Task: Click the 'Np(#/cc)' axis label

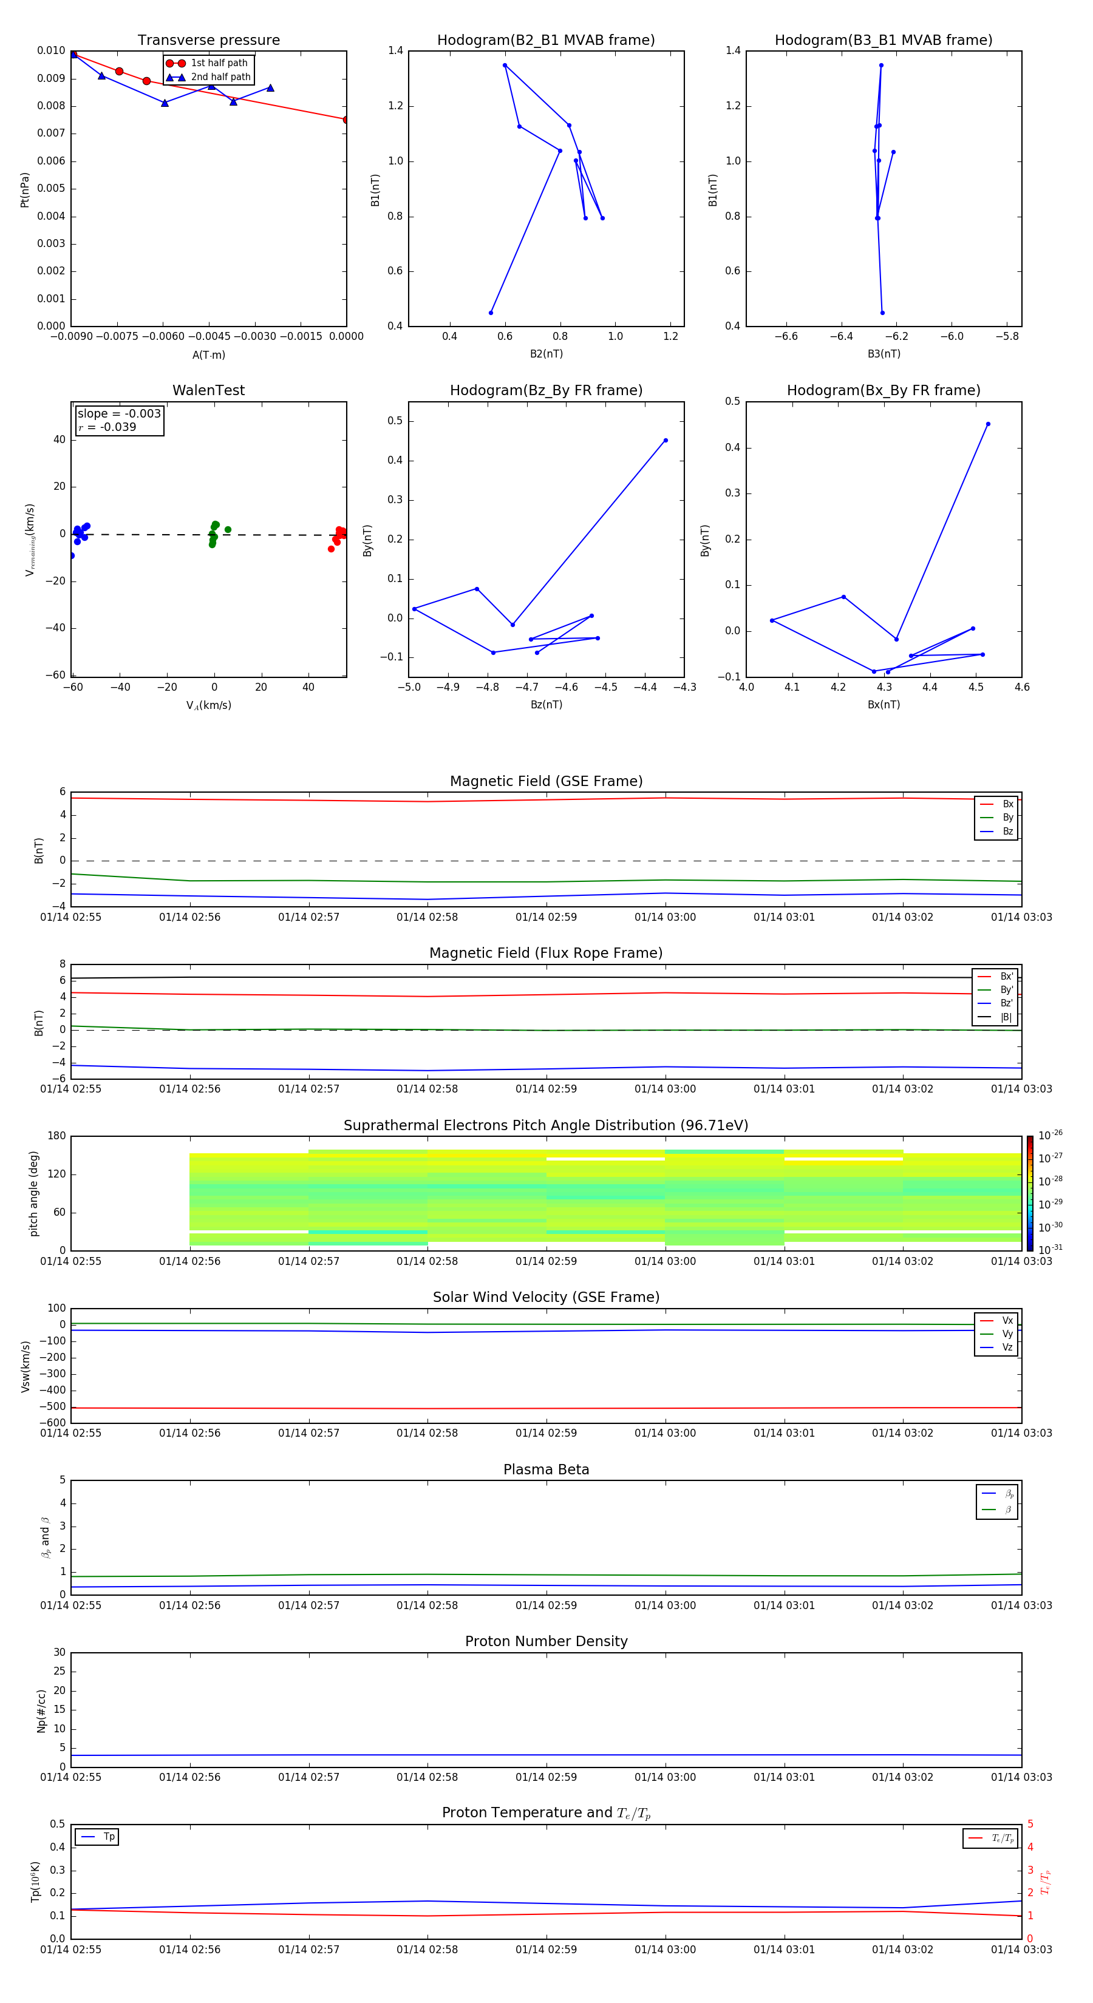Action: pos(42,1710)
